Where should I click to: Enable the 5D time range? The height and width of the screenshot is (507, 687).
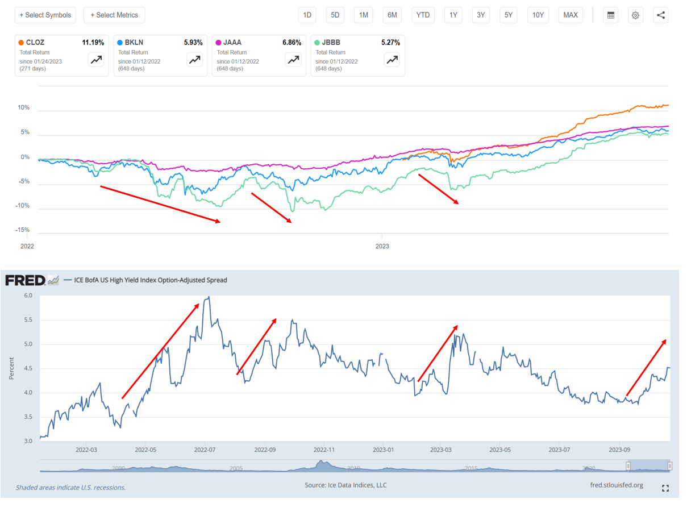click(x=335, y=15)
